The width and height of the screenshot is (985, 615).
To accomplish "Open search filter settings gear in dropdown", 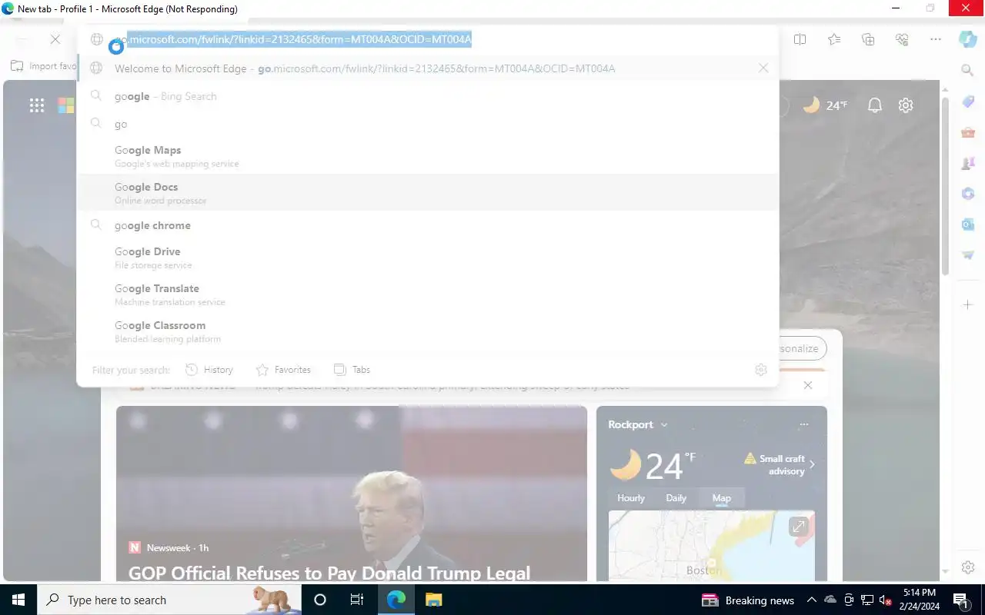I will (761, 370).
